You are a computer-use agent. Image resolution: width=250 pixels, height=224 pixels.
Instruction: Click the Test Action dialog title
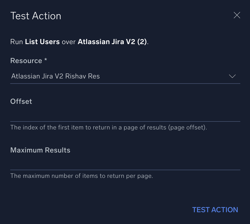click(x=36, y=16)
